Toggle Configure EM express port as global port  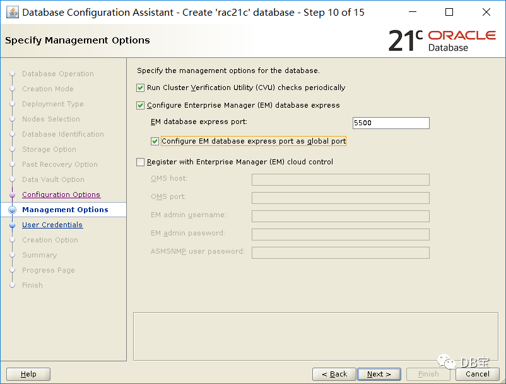click(x=155, y=141)
